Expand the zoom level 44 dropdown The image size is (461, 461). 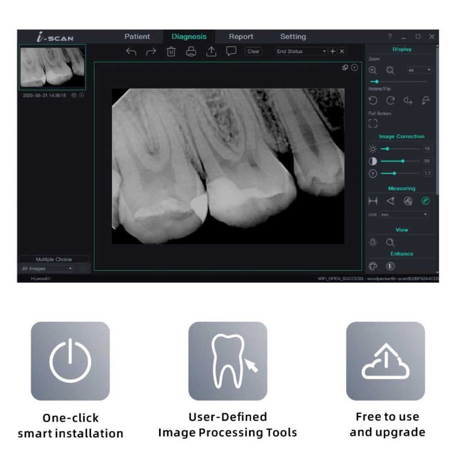click(419, 70)
